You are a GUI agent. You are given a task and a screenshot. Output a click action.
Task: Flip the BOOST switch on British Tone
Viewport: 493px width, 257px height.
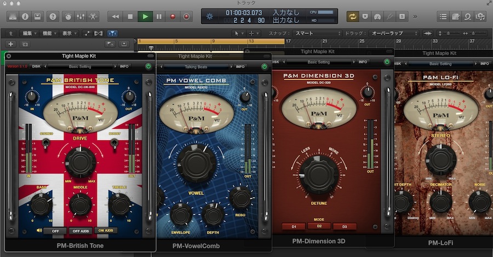point(115,143)
